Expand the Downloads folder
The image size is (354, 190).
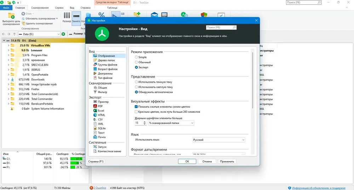point(8,79)
